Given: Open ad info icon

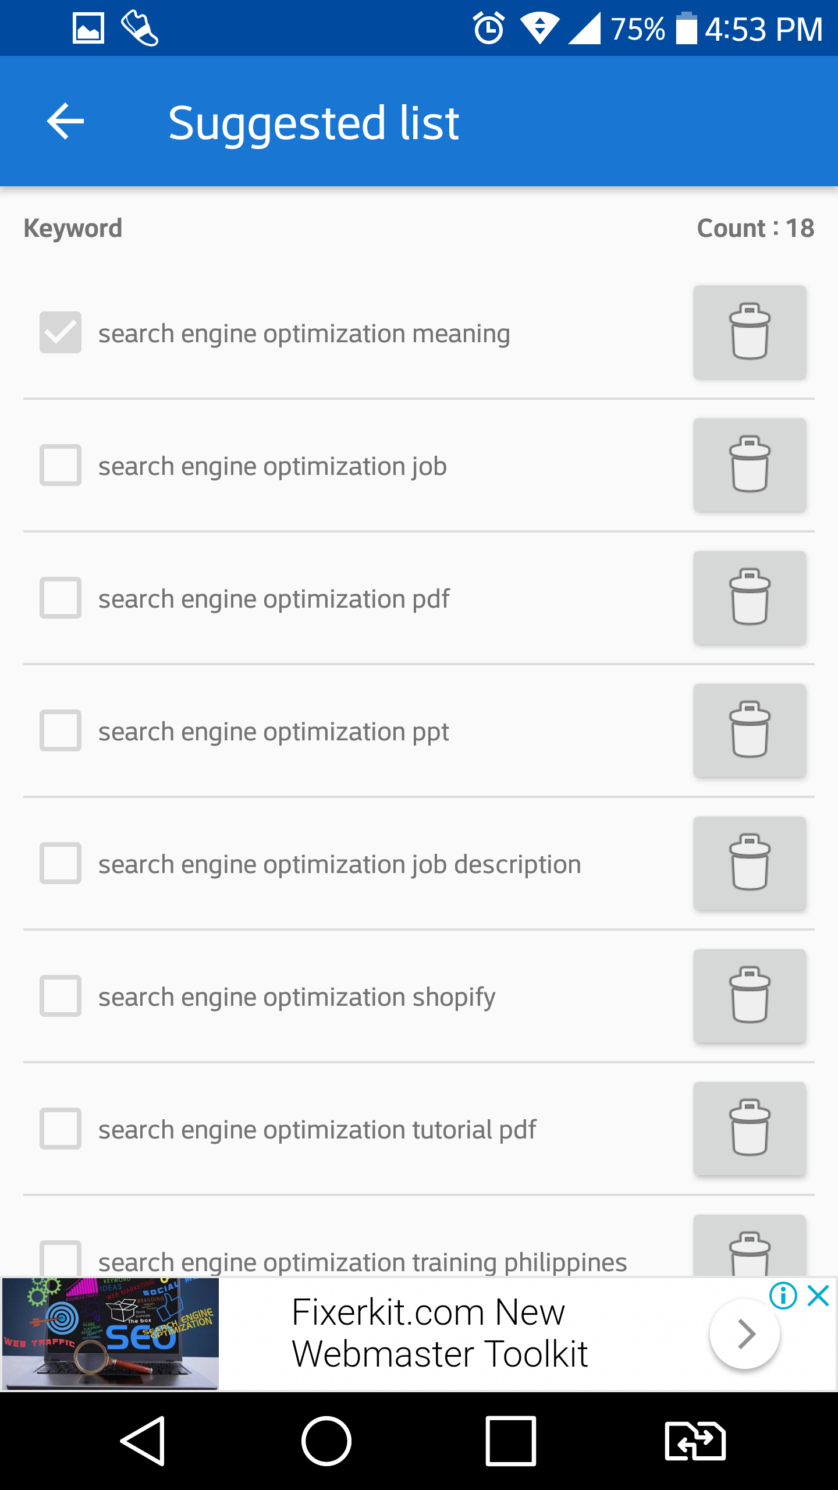Looking at the screenshot, I should click(x=783, y=1296).
